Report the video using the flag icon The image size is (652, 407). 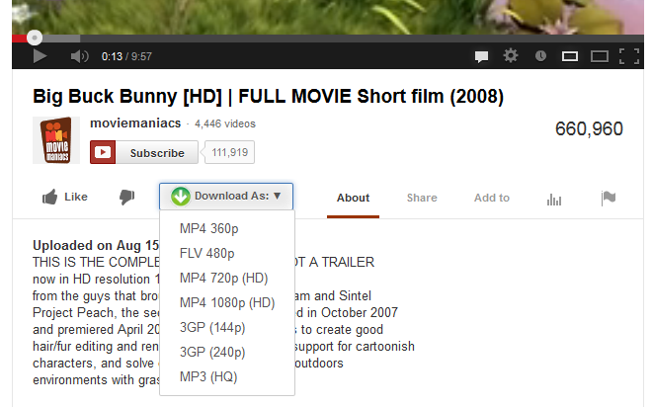tap(609, 198)
